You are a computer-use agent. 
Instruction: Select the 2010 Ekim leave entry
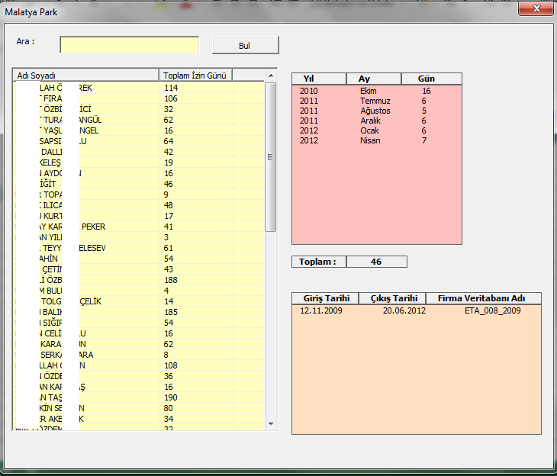[377, 91]
